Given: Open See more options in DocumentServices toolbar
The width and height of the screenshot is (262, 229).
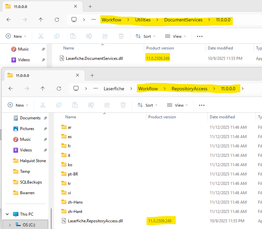Looking at the screenshot, I should tap(200, 36).
